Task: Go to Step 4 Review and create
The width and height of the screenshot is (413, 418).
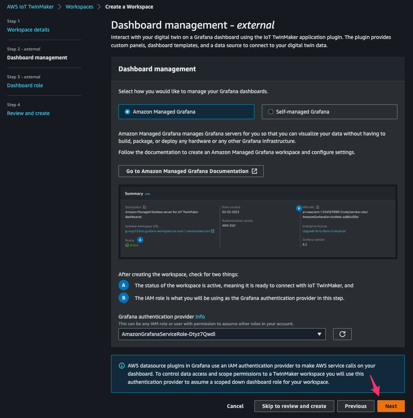Action: 28,113
